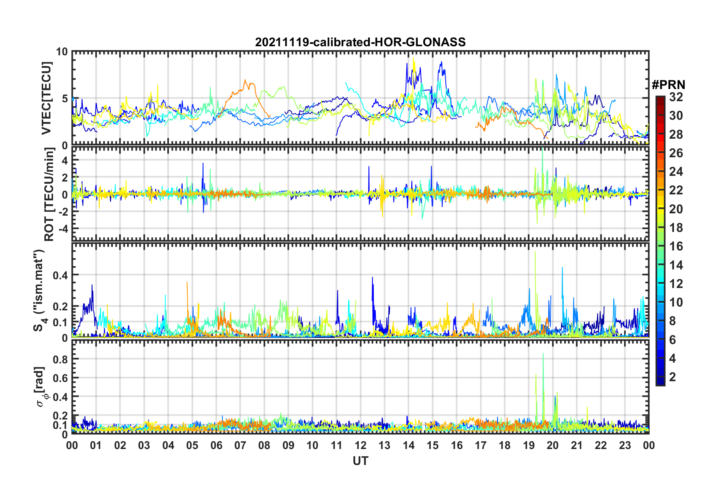
Task: Select colorbar tick label 28
Action: tap(676, 135)
